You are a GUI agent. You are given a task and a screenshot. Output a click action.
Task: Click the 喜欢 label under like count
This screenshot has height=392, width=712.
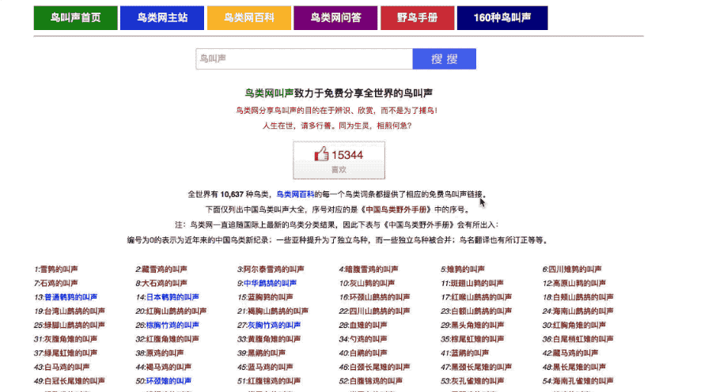coord(339,170)
